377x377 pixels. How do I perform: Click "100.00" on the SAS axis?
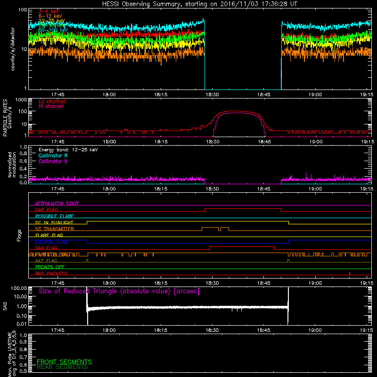(19, 288)
